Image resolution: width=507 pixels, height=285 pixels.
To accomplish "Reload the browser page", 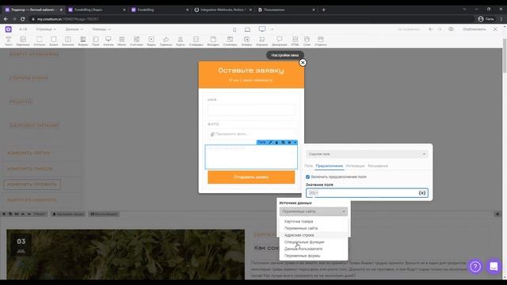I will tap(23, 19).
